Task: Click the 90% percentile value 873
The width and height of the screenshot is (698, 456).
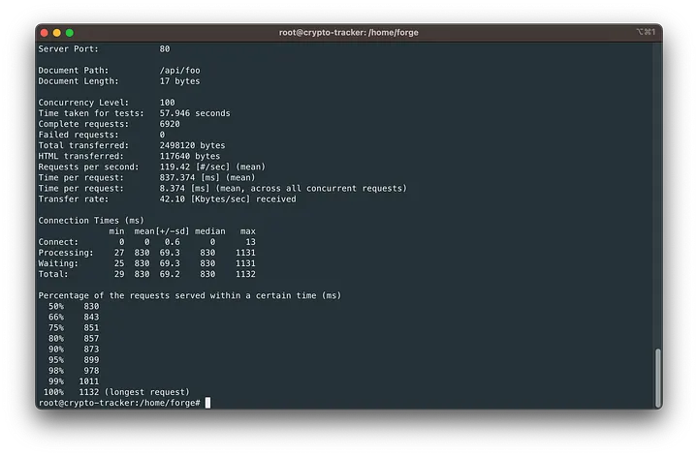Action: tap(91, 349)
